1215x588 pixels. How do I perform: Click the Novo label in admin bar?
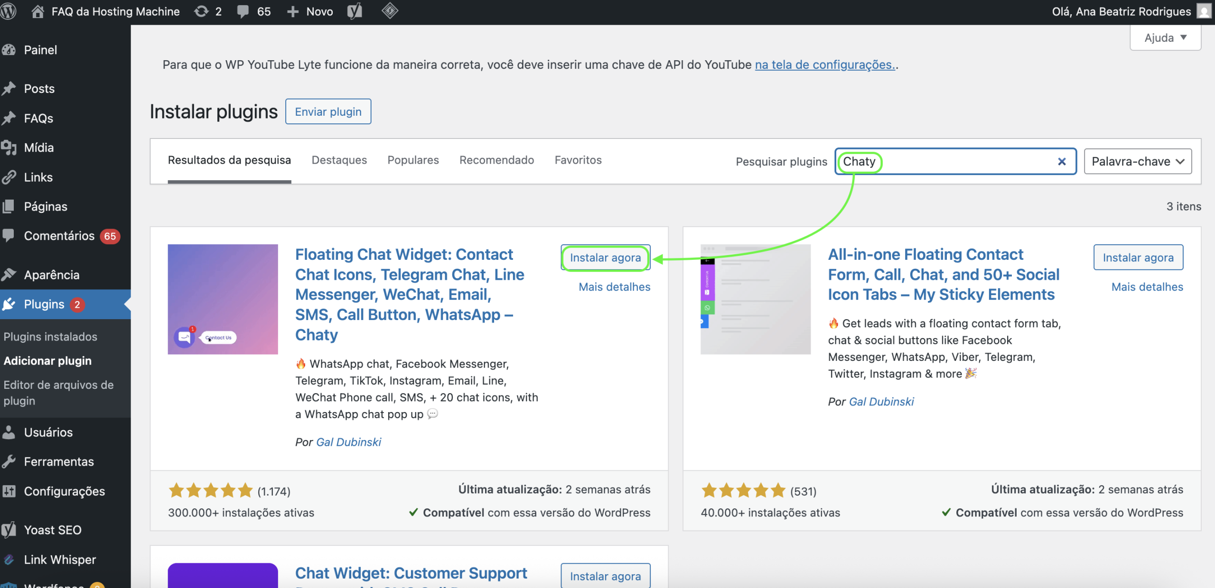pyautogui.click(x=319, y=11)
